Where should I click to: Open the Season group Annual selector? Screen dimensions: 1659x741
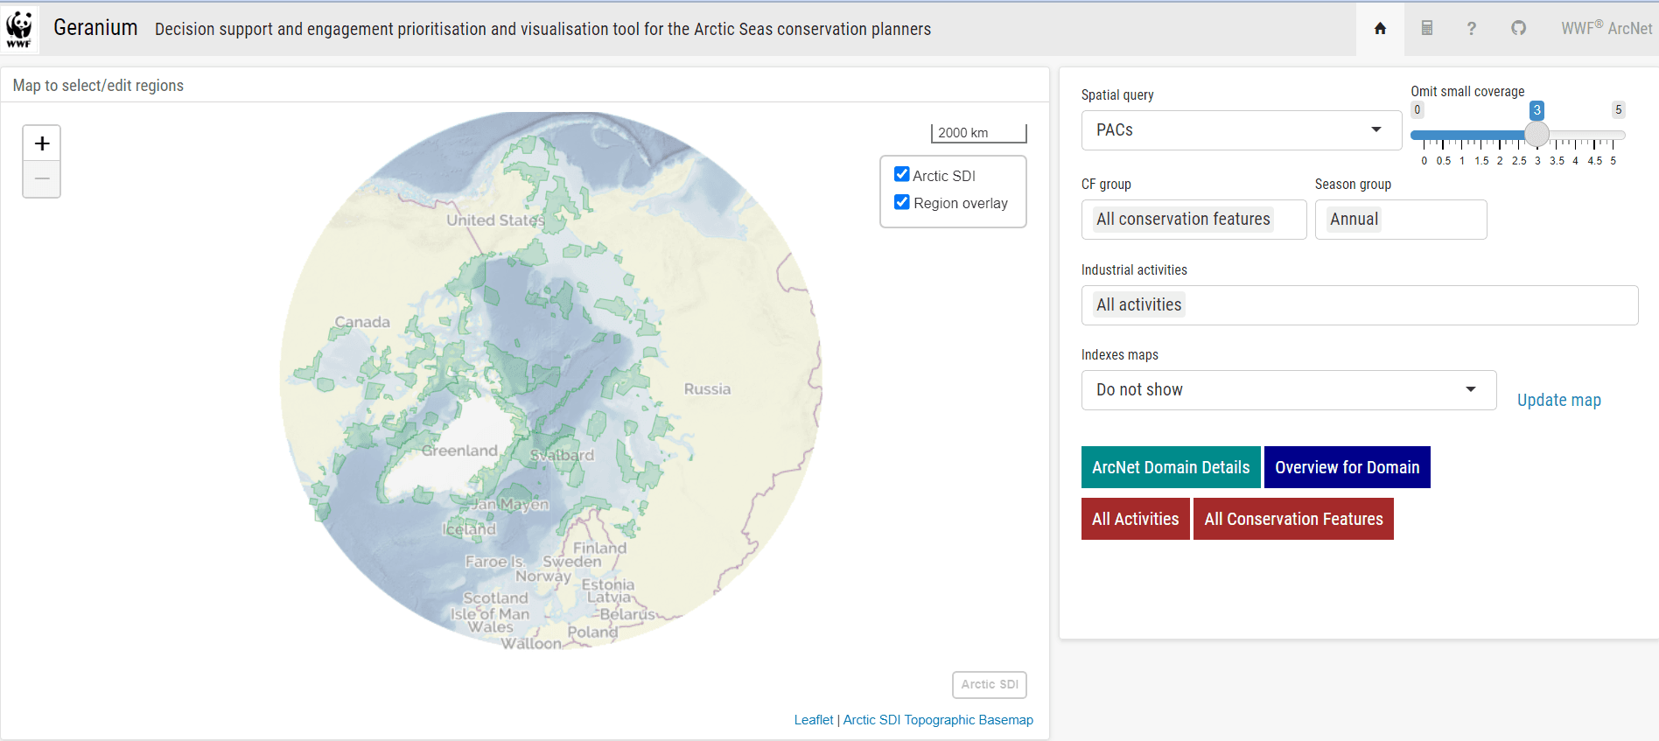[1400, 220]
